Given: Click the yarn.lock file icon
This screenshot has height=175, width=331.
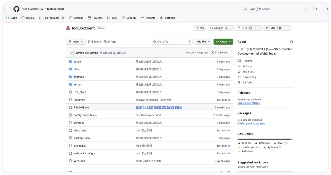Looking at the screenshot, I should 71,161.
